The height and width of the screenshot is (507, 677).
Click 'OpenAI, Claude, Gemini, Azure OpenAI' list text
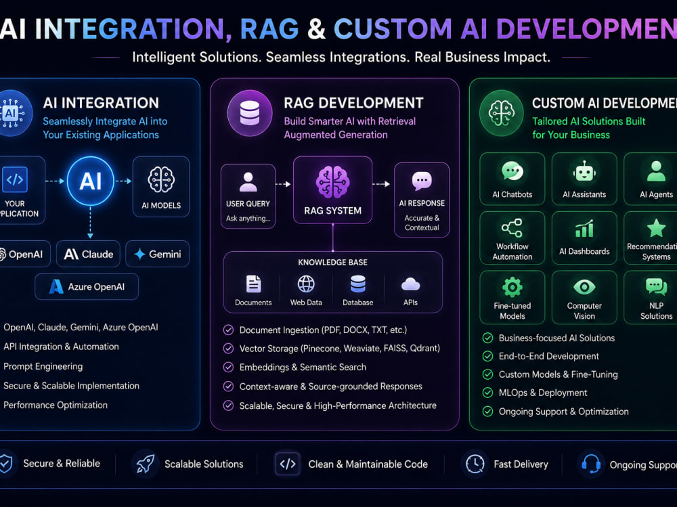click(x=81, y=328)
